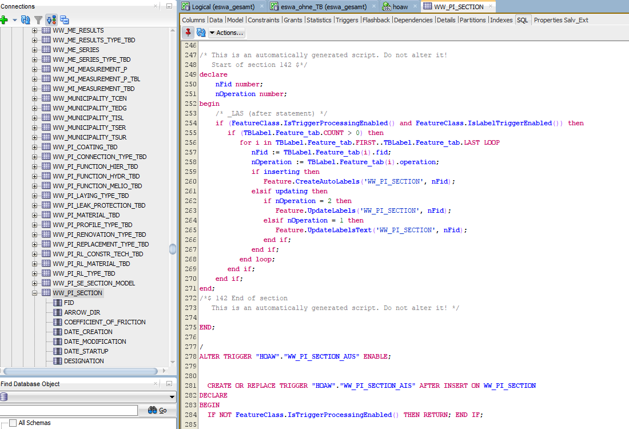Refresh the table view next to the pin icon
Viewport: 629px width, 429px height.
pos(201,33)
